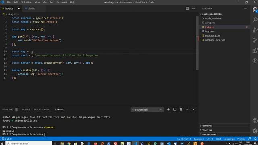Click the editor vertical scrollbar

(197, 43)
